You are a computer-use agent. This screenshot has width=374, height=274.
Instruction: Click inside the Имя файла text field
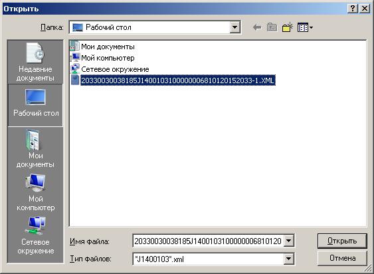(208, 241)
